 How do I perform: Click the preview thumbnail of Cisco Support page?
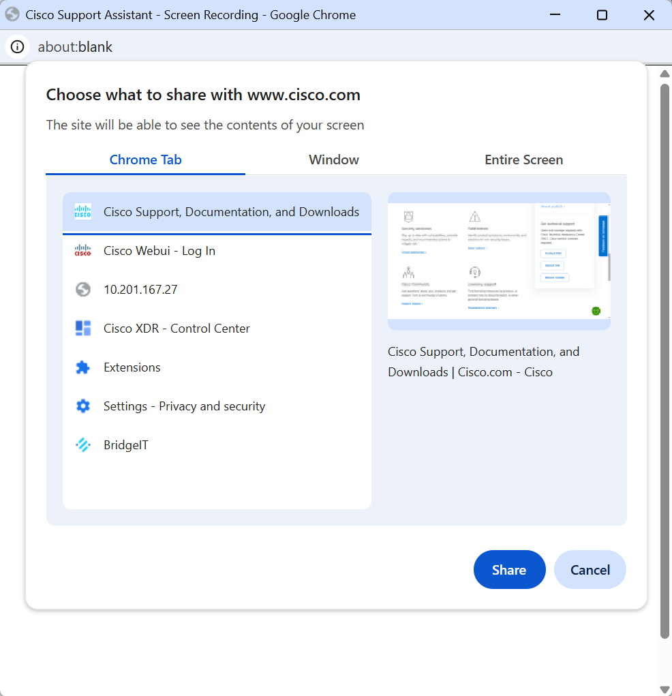(x=499, y=261)
